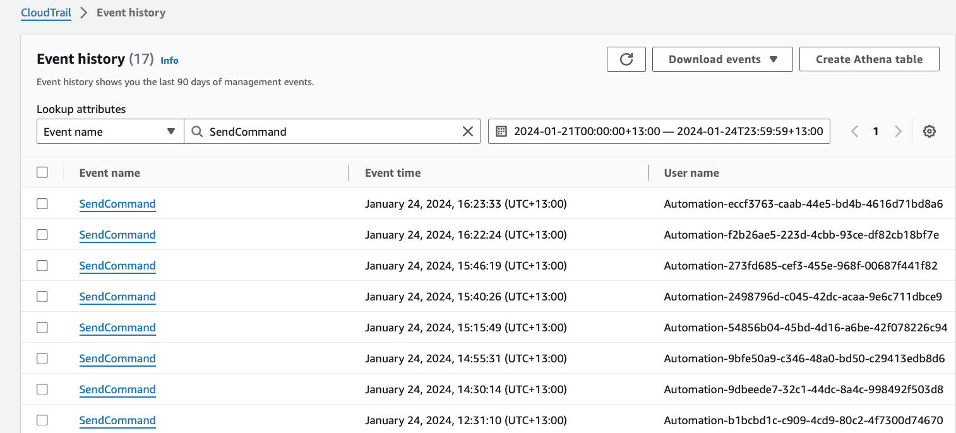956x433 pixels.
Task: Clear the SendCommand search filter
Action: coord(468,131)
